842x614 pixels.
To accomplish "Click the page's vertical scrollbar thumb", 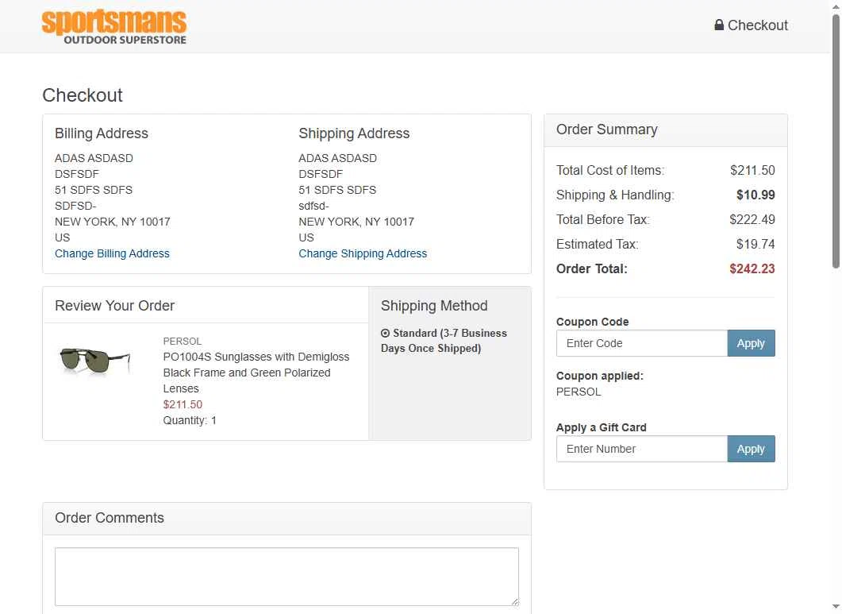I will click(836, 143).
